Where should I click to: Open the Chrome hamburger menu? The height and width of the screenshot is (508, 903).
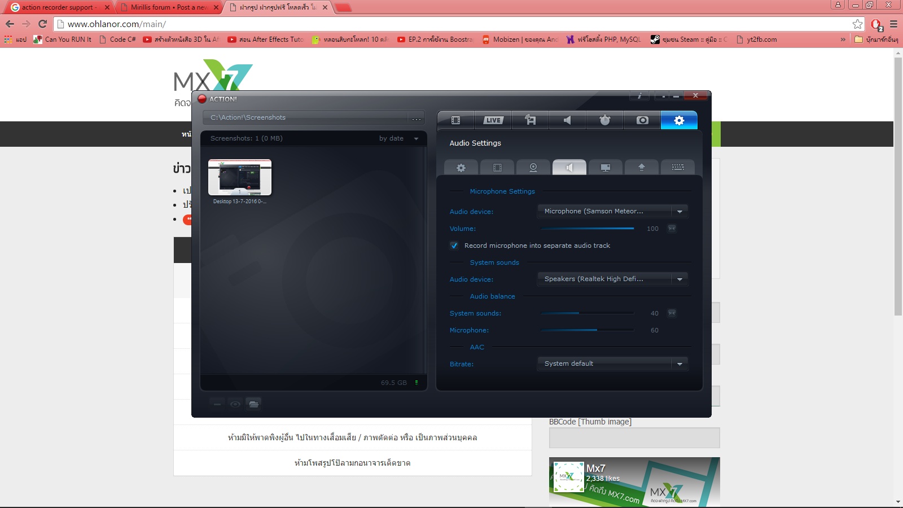(x=893, y=24)
